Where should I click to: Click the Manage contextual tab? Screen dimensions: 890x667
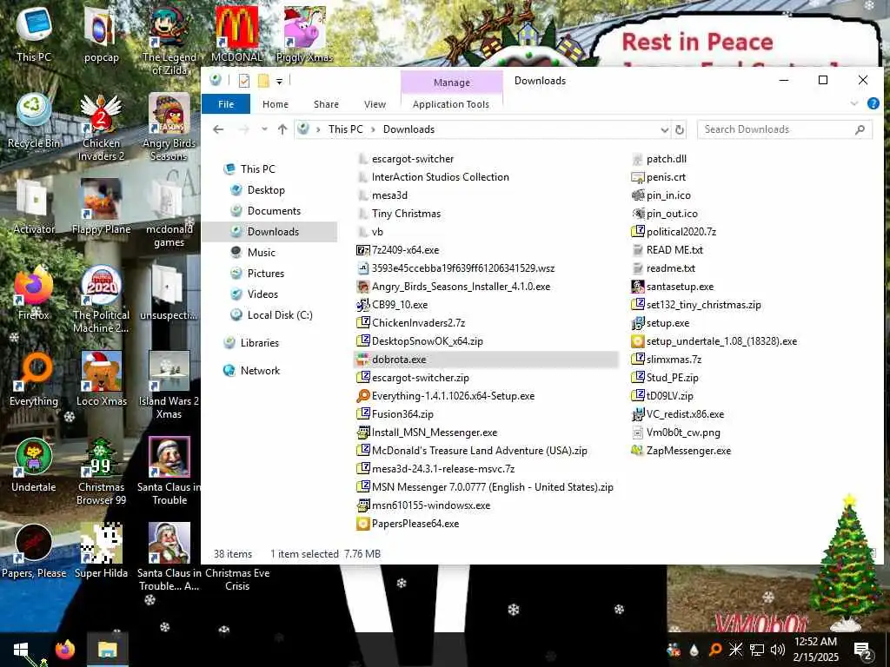[x=452, y=83]
